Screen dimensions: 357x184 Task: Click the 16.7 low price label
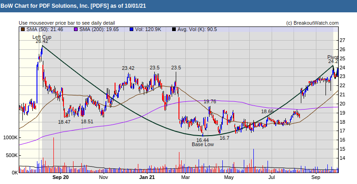[224, 138]
